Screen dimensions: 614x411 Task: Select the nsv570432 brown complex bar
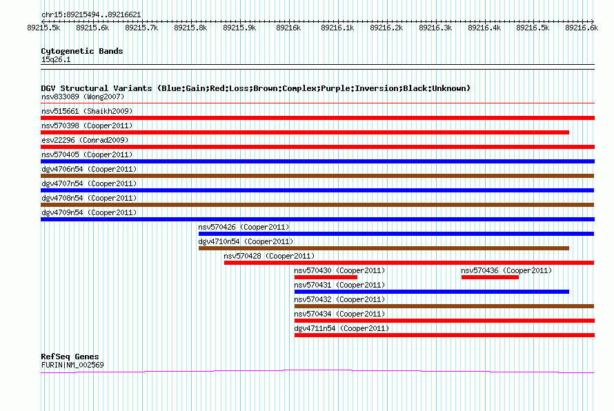[x=444, y=306]
